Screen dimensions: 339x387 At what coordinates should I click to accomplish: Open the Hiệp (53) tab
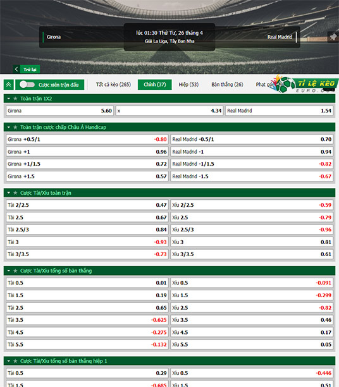pyautogui.click(x=188, y=85)
